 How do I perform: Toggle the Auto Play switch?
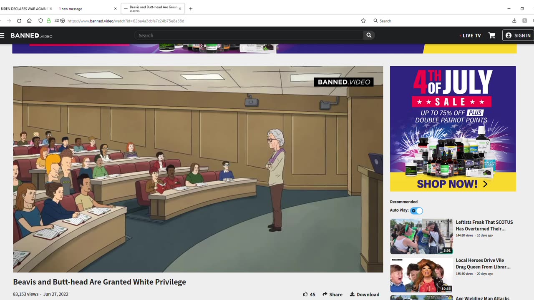(416, 210)
